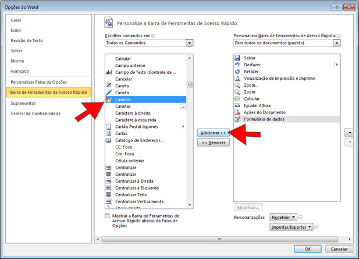Click the Centralizar Texto icon
Viewport: 359px width, 259px height.
tap(109, 194)
